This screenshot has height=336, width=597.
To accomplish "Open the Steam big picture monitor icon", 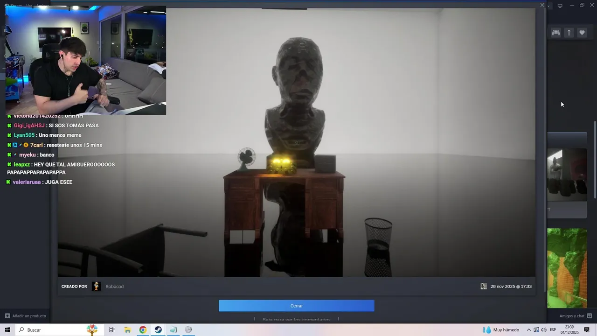I will tap(560, 6).
